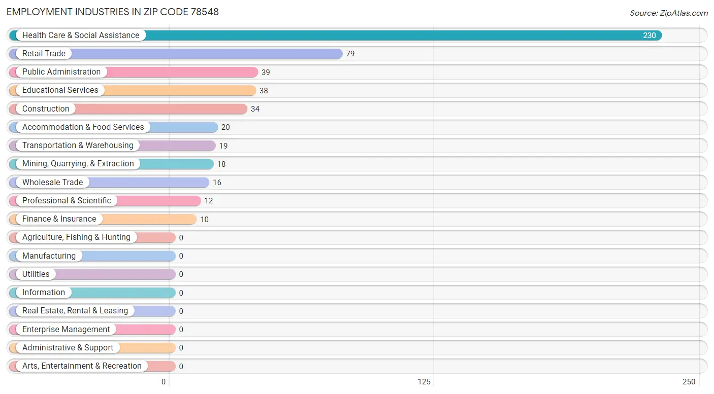Select the Real Estate, Rental & Leasing label

(x=75, y=310)
